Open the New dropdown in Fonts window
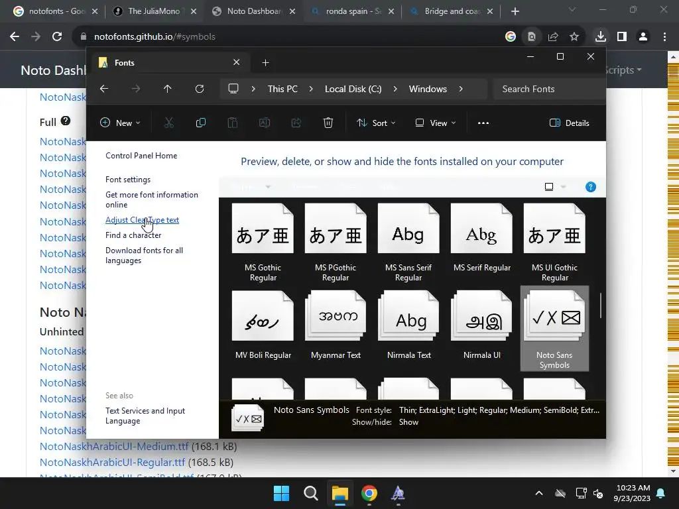 point(121,123)
